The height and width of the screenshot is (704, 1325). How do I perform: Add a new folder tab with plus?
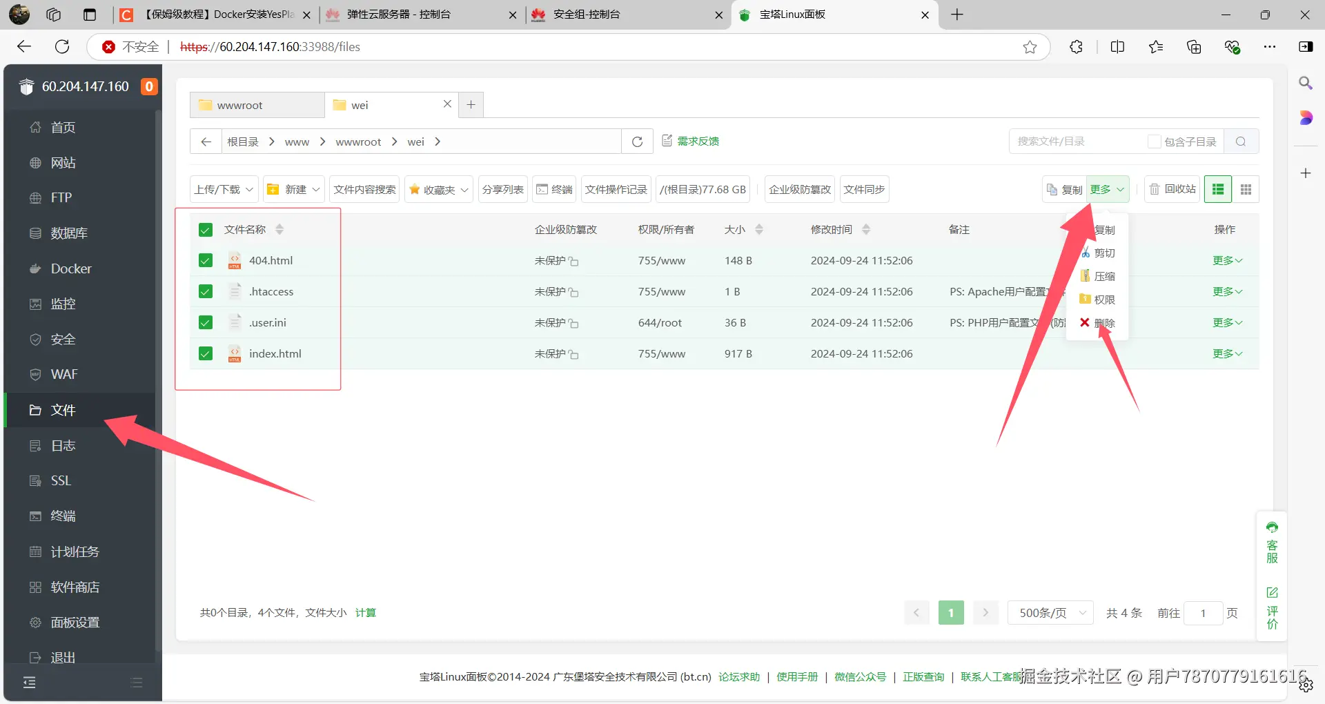coord(471,105)
